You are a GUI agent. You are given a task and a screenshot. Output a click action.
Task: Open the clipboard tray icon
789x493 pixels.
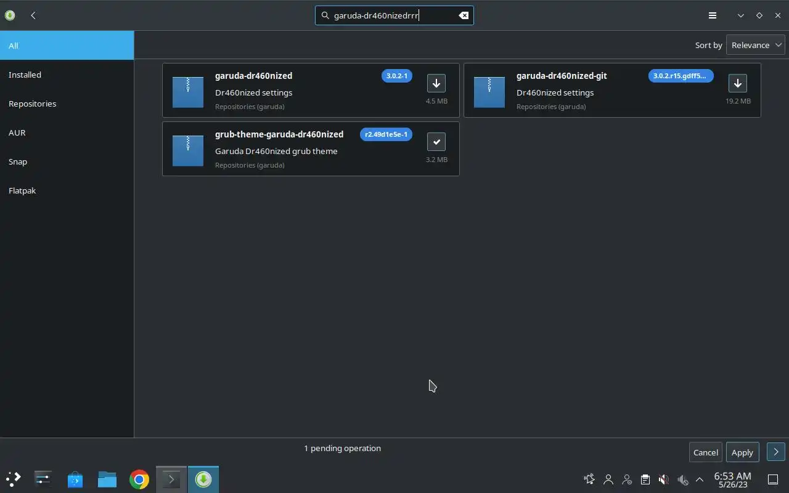point(645,479)
